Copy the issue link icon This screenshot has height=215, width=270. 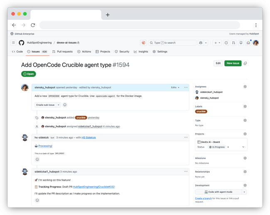pos(245,63)
